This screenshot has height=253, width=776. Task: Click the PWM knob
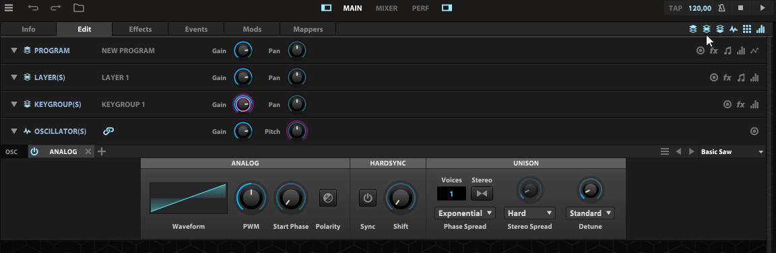[x=251, y=198]
